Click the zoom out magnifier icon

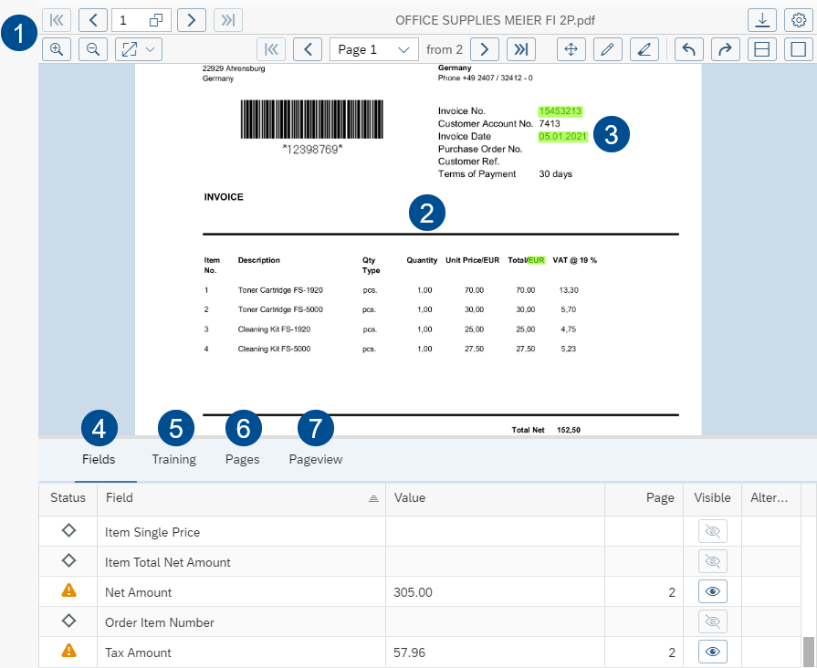93,49
